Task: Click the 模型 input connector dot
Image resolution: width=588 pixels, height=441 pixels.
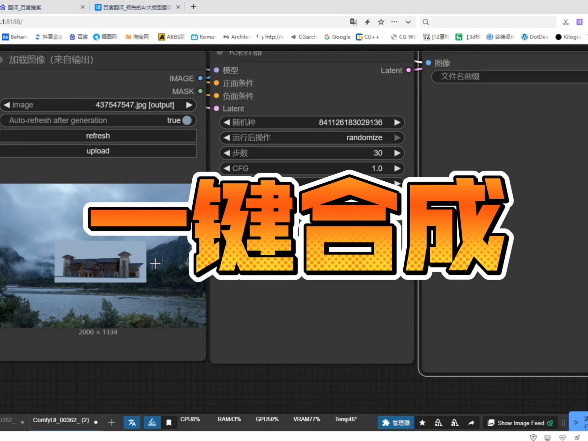Action: [216, 70]
